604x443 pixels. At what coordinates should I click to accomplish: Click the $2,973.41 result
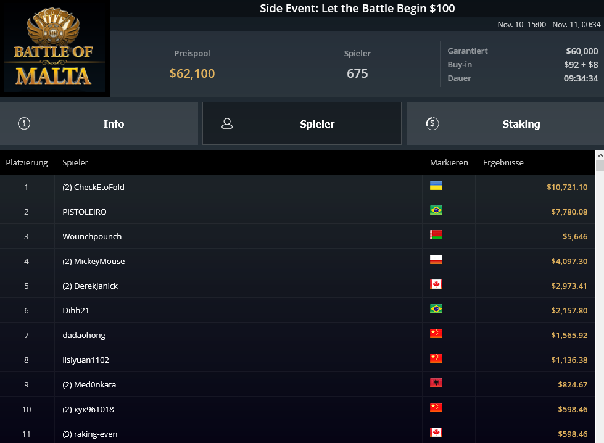coord(569,286)
